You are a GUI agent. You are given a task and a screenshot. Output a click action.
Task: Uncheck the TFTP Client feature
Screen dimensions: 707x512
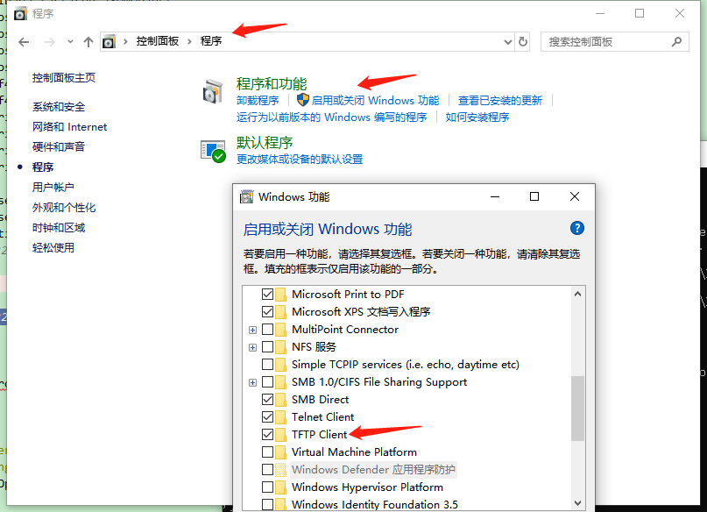[x=267, y=434]
